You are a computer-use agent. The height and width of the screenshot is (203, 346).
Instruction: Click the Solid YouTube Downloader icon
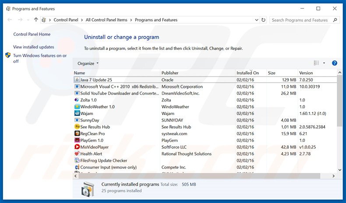[77, 93]
